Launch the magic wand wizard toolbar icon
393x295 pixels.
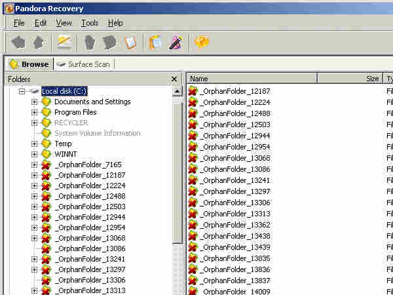176,43
